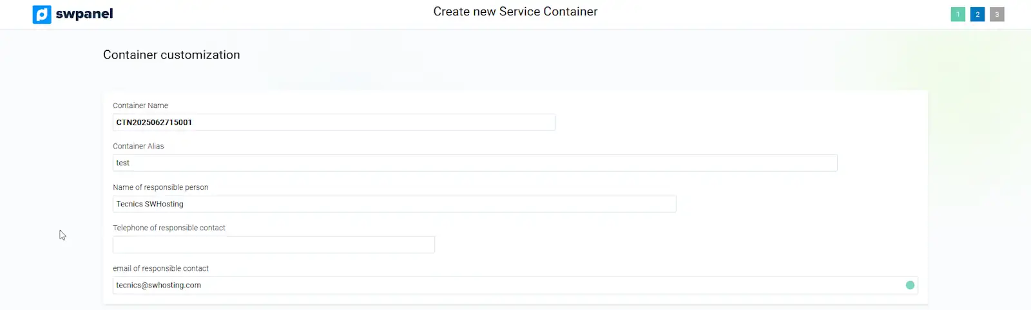Click the CTN2025062715001 container name text
Viewport: 1031px width, 310px height.
[x=154, y=122]
